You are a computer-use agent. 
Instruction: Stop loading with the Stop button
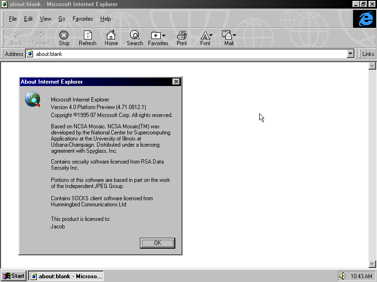64,38
